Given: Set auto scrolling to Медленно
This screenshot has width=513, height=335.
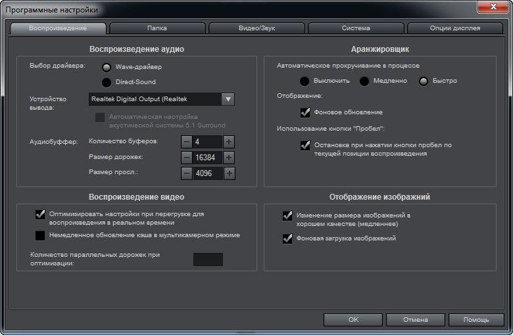Looking at the screenshot, I should point(364,81).
